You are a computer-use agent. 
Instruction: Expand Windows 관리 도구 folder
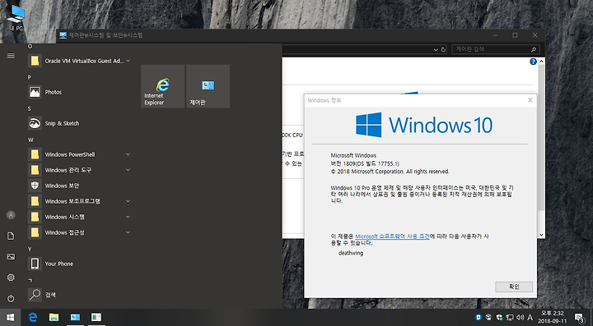click(x=128, y=170)
